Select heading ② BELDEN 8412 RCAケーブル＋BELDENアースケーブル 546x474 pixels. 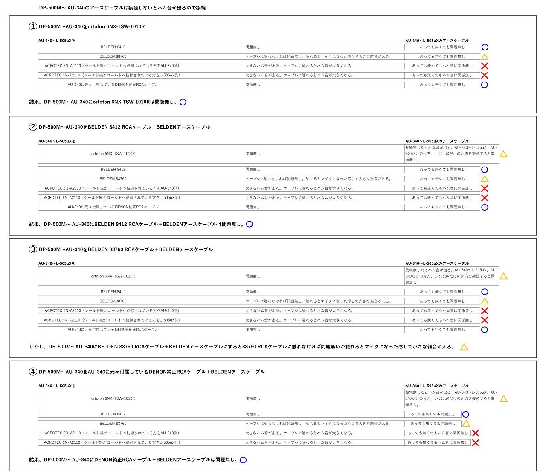120,127
